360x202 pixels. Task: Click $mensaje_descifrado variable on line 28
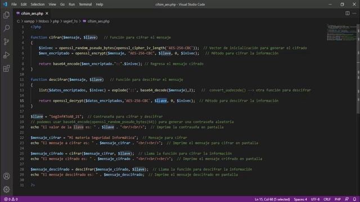[x=50, y=169]
